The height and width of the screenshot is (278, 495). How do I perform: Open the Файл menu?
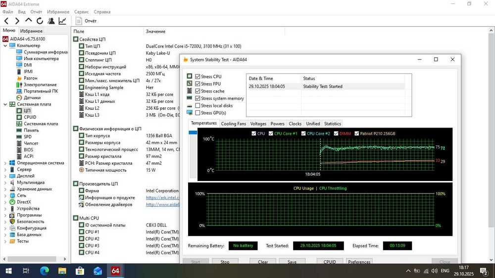[x=8, y=12]
